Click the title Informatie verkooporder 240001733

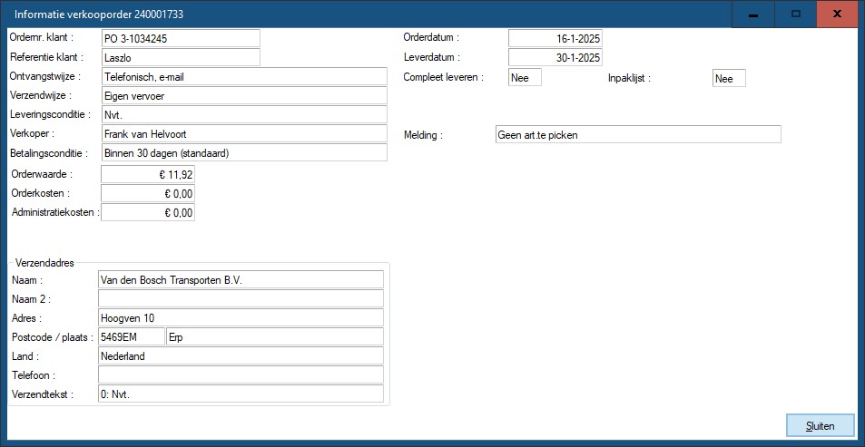[x=99, y=15]
